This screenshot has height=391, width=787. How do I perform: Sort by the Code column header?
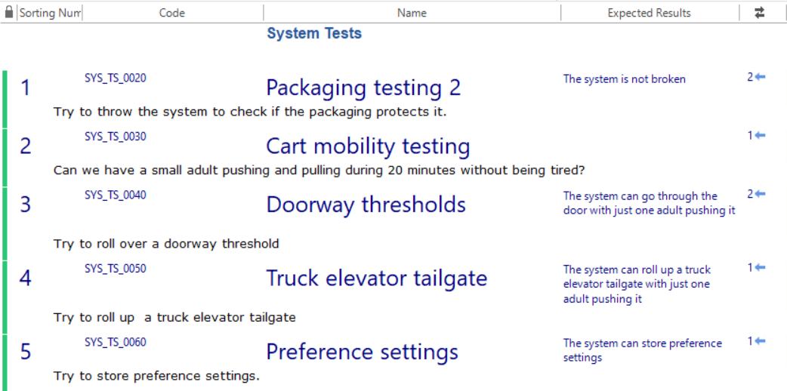click(172, 13)
